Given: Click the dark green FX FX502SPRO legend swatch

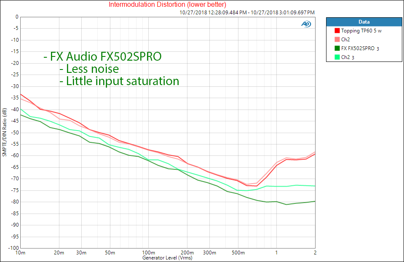Looking at the screenshot, I should pyautogui.click(x=337, y=48).
